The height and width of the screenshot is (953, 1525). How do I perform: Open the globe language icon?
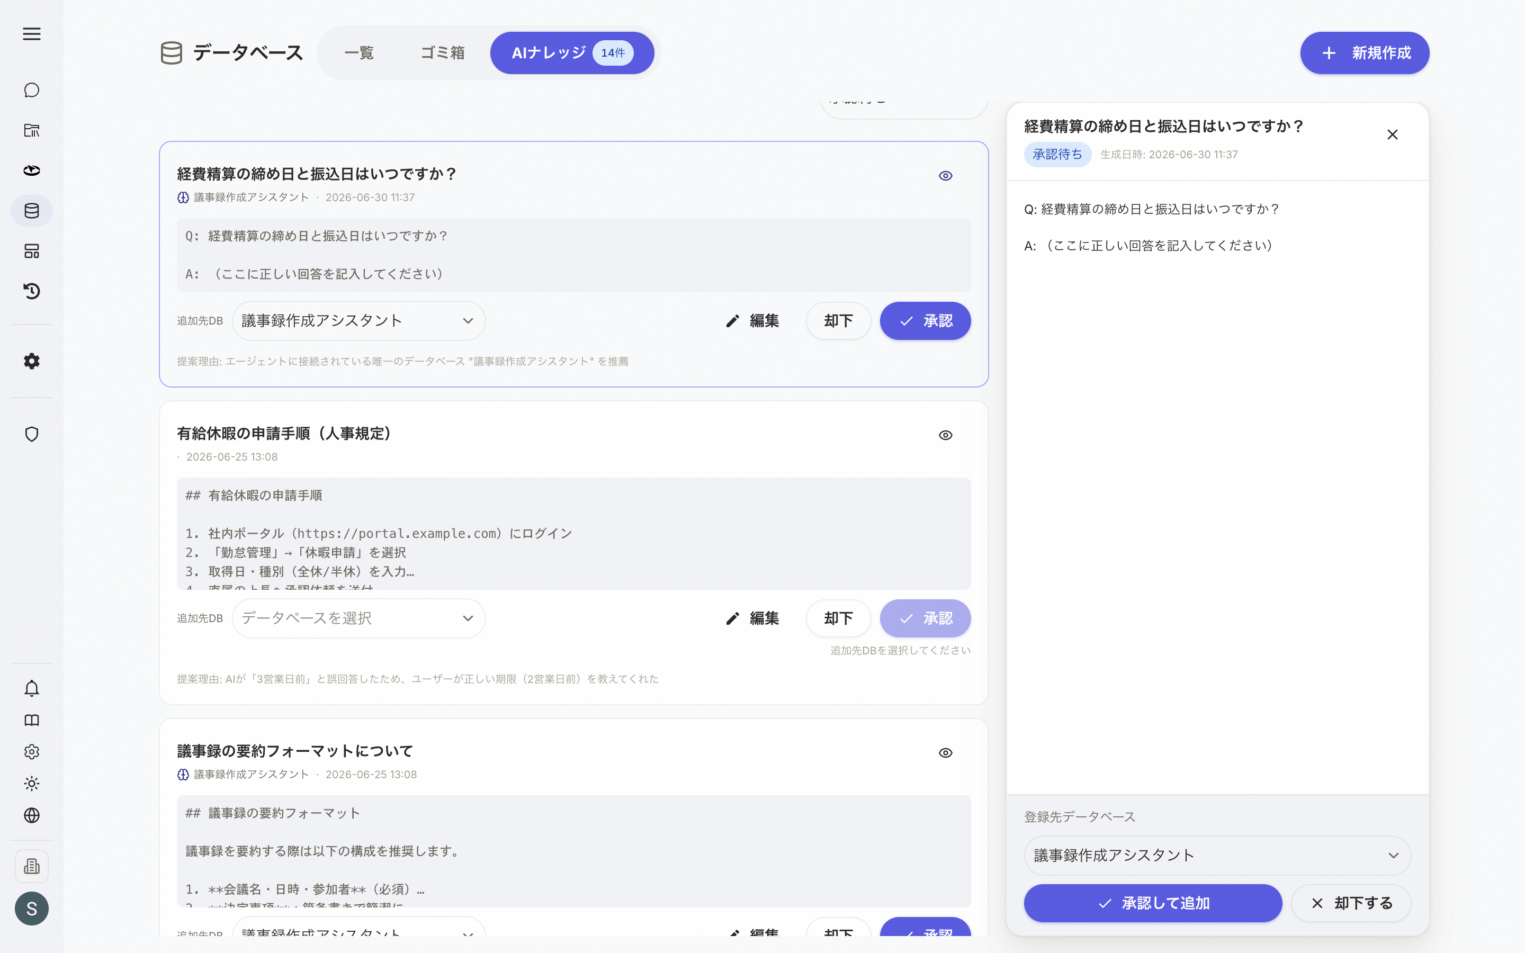(32, 815)
